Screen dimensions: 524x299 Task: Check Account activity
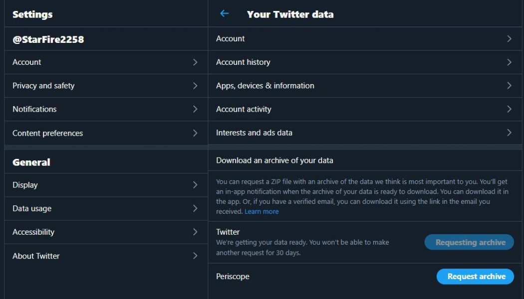(243, 109)
